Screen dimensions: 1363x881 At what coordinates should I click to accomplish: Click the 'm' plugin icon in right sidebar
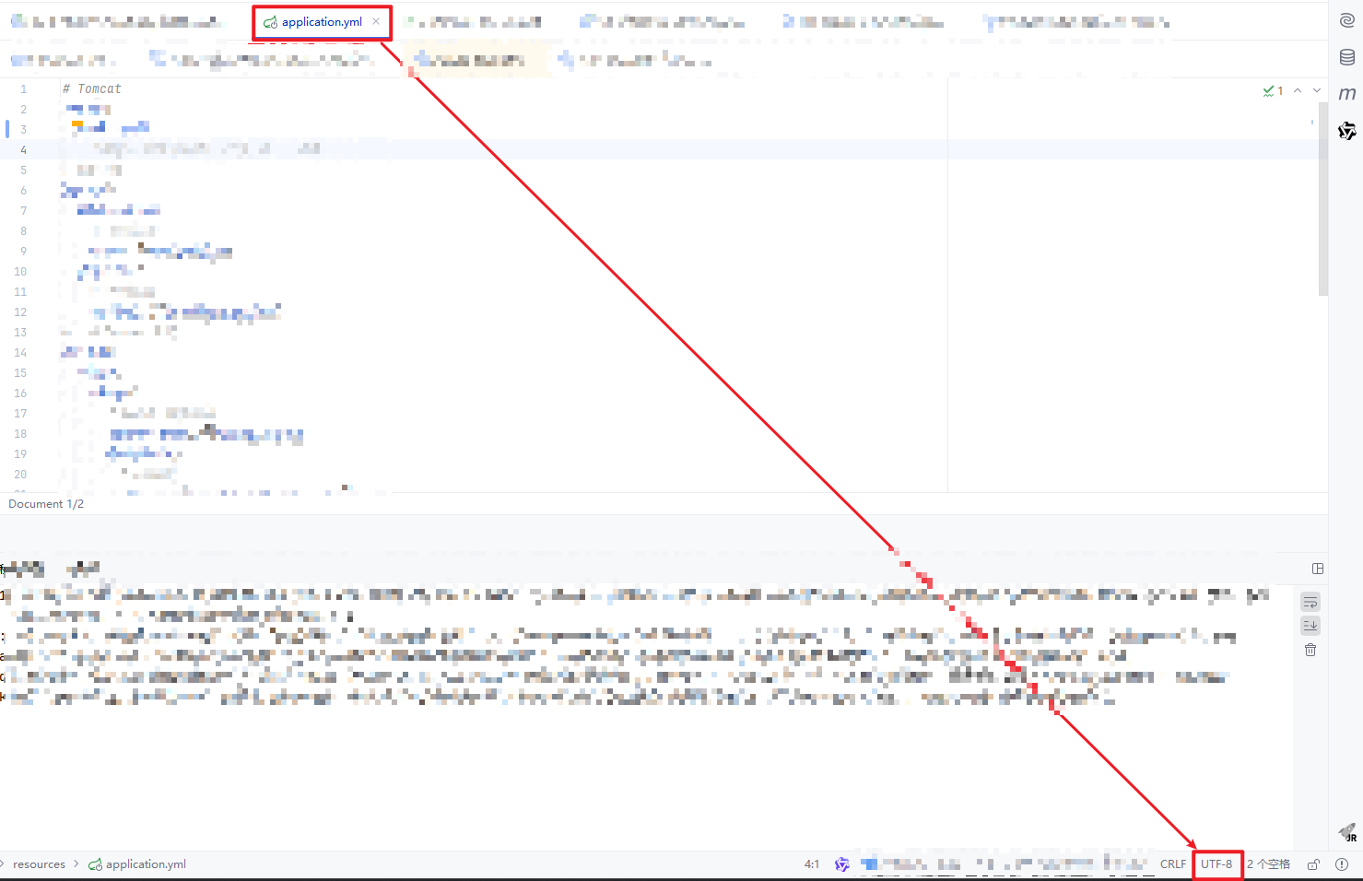pos(1346,93)
